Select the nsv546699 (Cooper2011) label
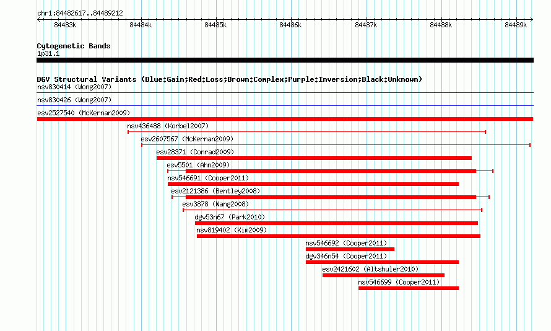The height and width of the screenshot is (331, 551). coord(399,282)
